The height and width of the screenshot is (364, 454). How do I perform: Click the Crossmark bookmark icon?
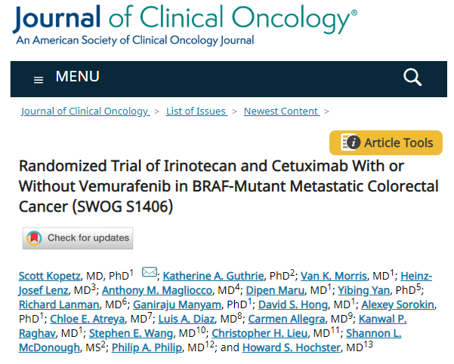(34, 238)
